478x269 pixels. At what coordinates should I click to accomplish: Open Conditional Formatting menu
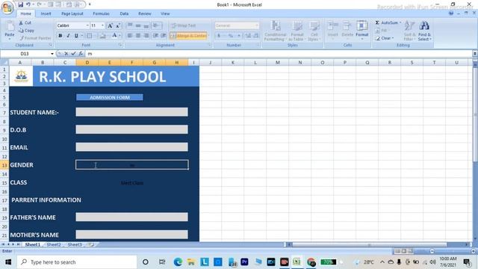[x=275, y=31]
